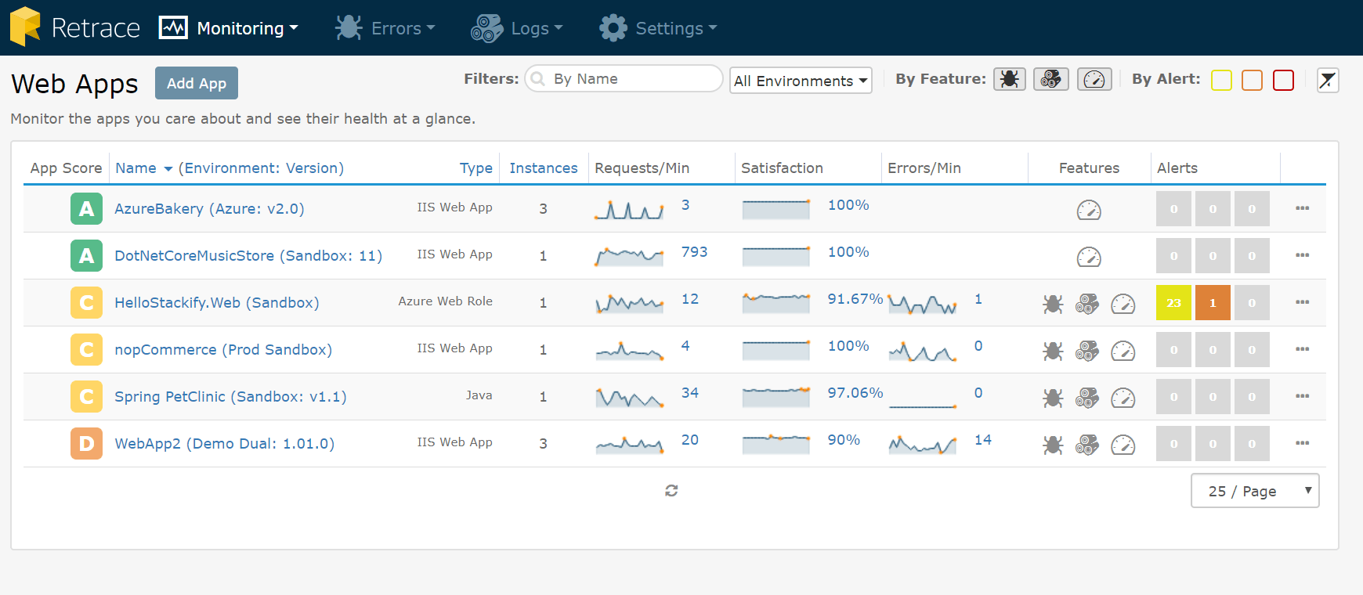Click HelloStackify.Web's yellow 23 alerts box
This screenshot has width=1363, height=595.
point(1173,302)
